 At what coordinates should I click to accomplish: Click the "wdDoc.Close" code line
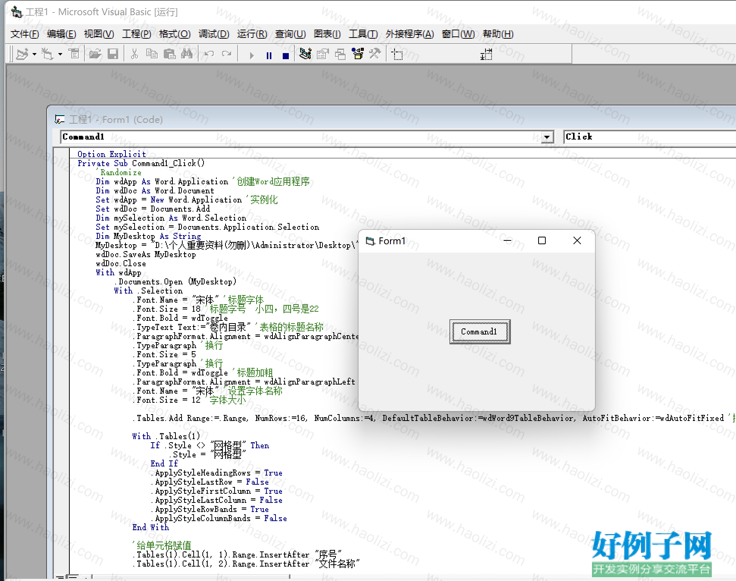point(121,263)
